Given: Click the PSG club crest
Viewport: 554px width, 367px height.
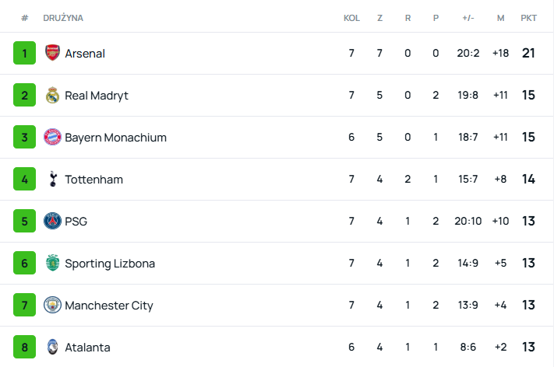Looking at the screenshot, I should 52,222.
